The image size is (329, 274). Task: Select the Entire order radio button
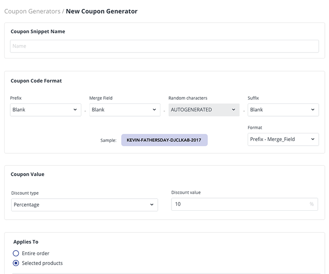[16, 253]
